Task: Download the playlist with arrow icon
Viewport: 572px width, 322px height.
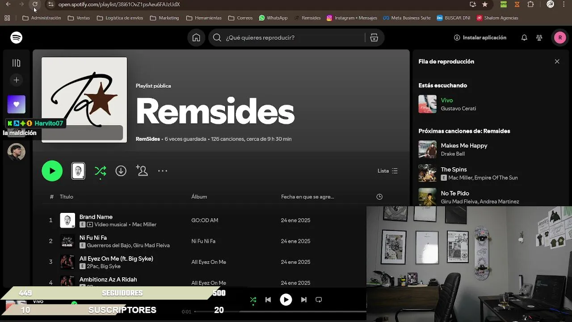Action: tap(121, 171)
